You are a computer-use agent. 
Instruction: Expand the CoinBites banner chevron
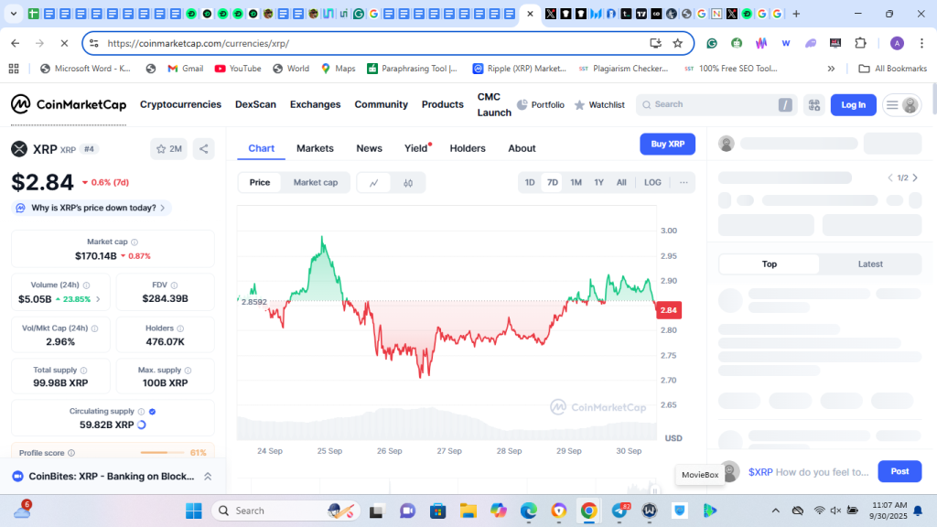[x=208, y=477]
